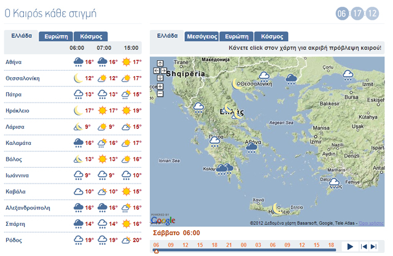Open Αθήνα city forecast
The height and width of the screenshot is (256, 393).
(14, 62)
